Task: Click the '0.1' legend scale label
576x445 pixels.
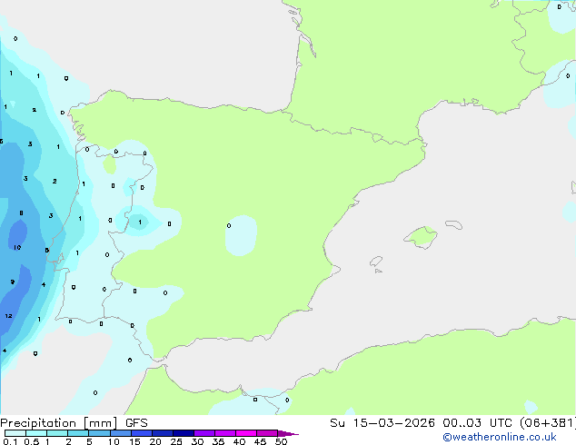Action: point(10,441)
